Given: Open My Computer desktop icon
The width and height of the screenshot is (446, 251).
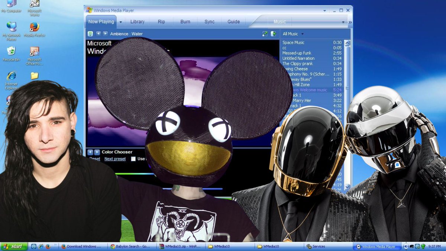Looking at the screenshot, I should point(11,7).
